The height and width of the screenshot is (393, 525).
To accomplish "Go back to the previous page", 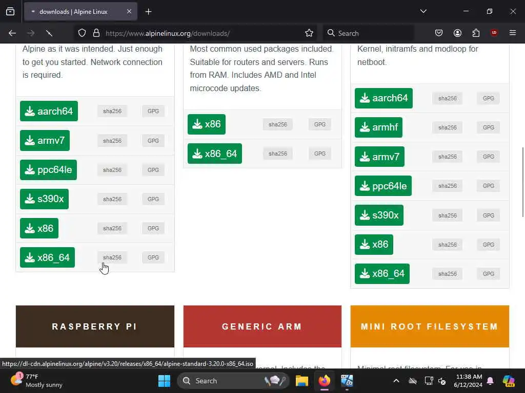I will (12, 33).
